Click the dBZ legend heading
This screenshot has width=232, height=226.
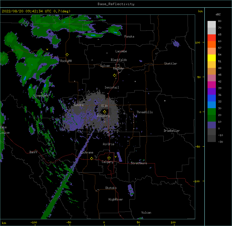coord(218,14)
